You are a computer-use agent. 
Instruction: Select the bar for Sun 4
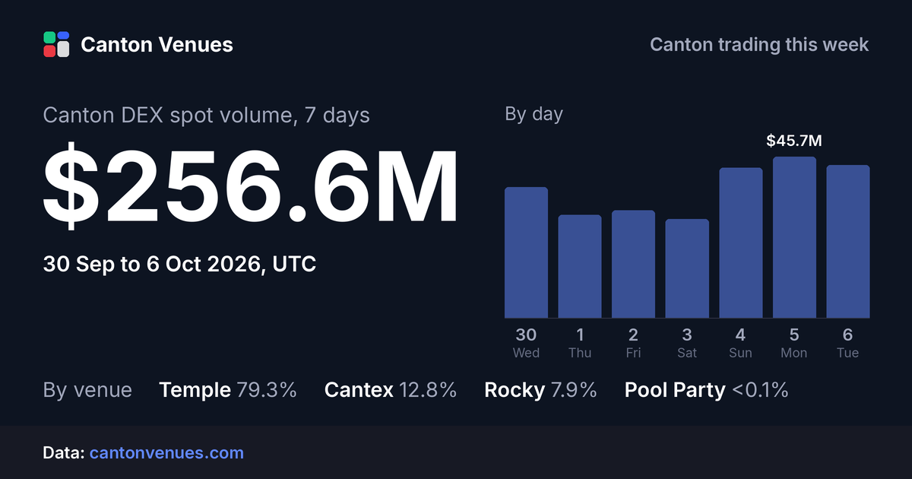[x=740, y=243]
